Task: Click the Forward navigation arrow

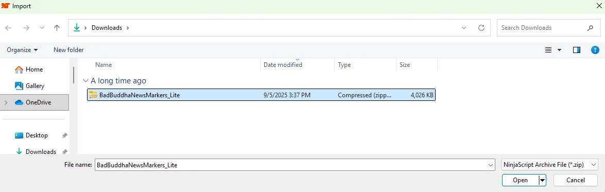Action: (x=26, y=28)
